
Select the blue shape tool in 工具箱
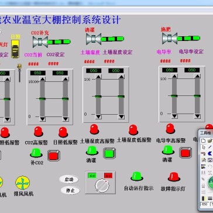[x=210, y=153]
